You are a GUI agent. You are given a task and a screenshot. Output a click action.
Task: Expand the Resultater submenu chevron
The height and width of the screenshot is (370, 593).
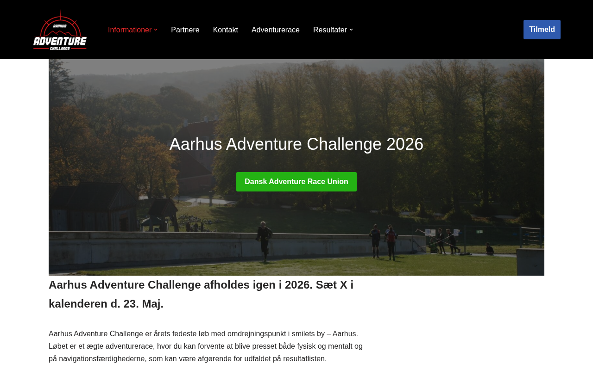[x=351, y=30]
